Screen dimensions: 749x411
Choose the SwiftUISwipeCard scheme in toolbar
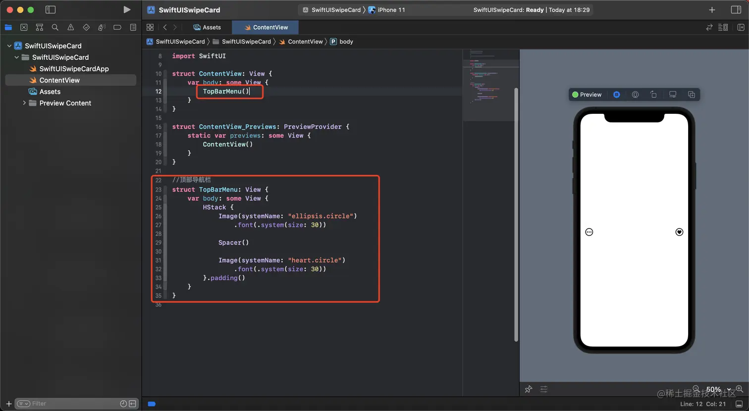[331, 10]
